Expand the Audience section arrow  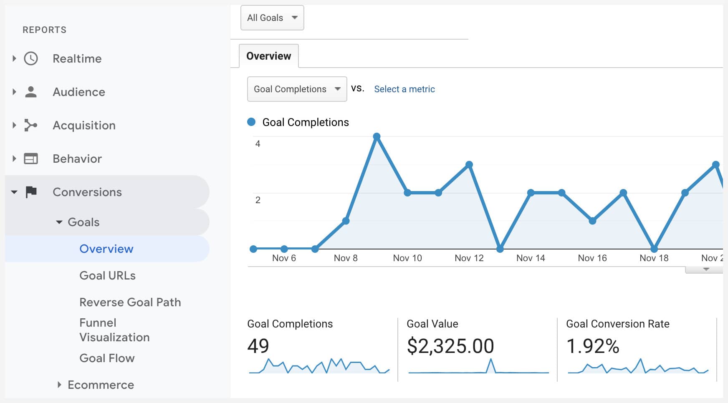pyautogui.click(x=14, y=92)
